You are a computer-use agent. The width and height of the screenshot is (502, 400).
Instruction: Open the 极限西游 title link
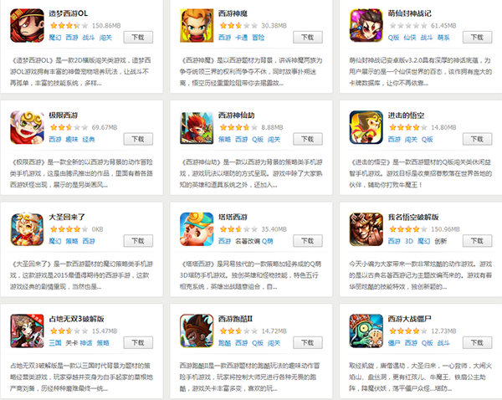tap(63, 115)
